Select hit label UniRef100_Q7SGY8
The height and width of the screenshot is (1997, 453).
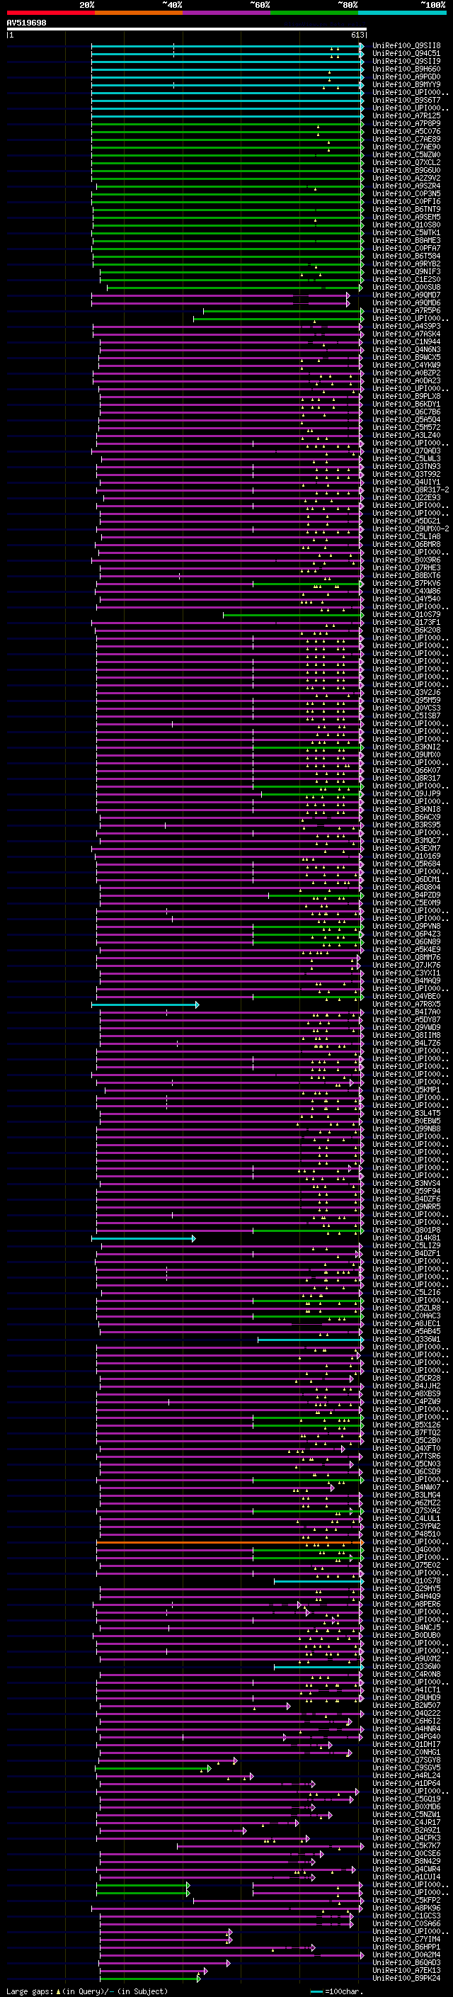pyautogui.click(x=406, y=1760)
